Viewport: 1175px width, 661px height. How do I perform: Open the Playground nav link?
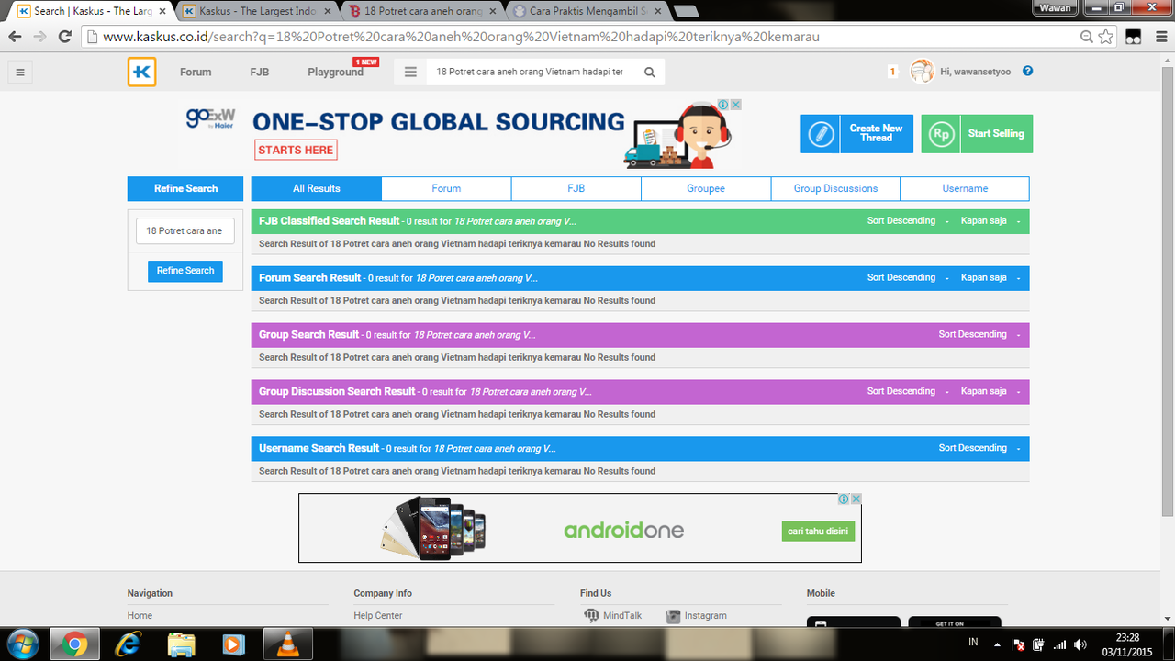[335, 72]
